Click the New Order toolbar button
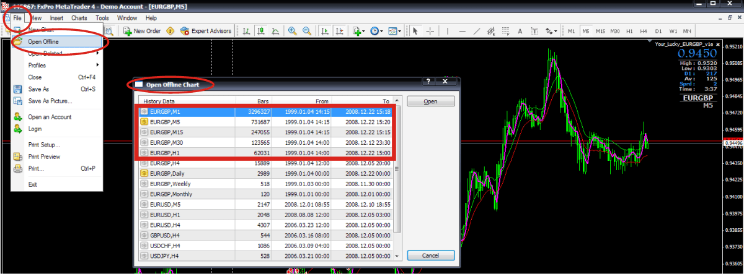Image resolution: width=744 pixels, height=274 pixels. tap(142, 30)
